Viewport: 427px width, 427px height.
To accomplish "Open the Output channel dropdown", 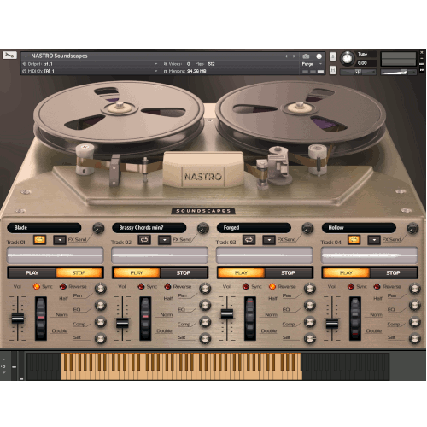I will [x=156, y=64].
